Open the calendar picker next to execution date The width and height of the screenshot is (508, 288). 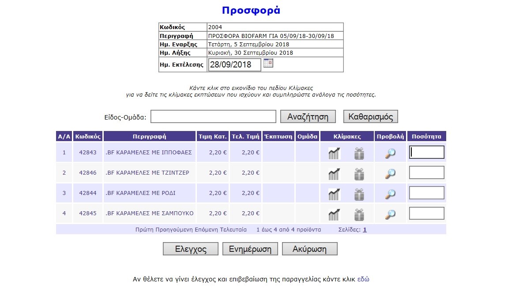coord(268,63)
